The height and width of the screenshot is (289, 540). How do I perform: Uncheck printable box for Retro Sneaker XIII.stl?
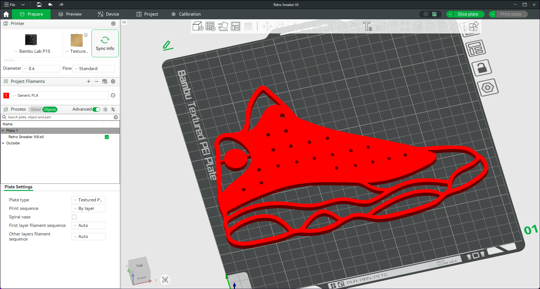click(107, 137)
